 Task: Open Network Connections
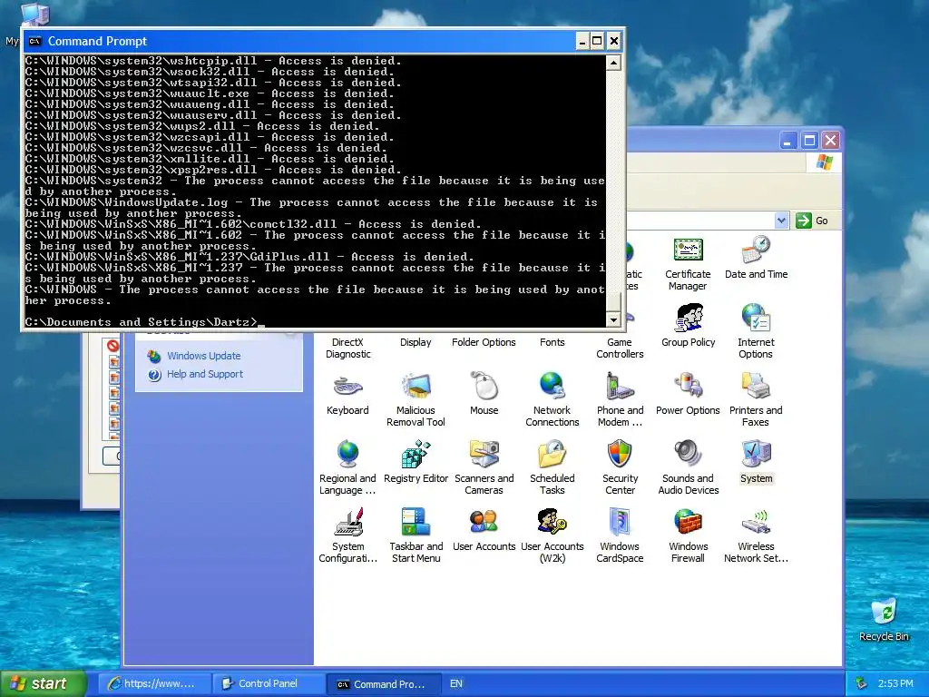coord(553,387)
